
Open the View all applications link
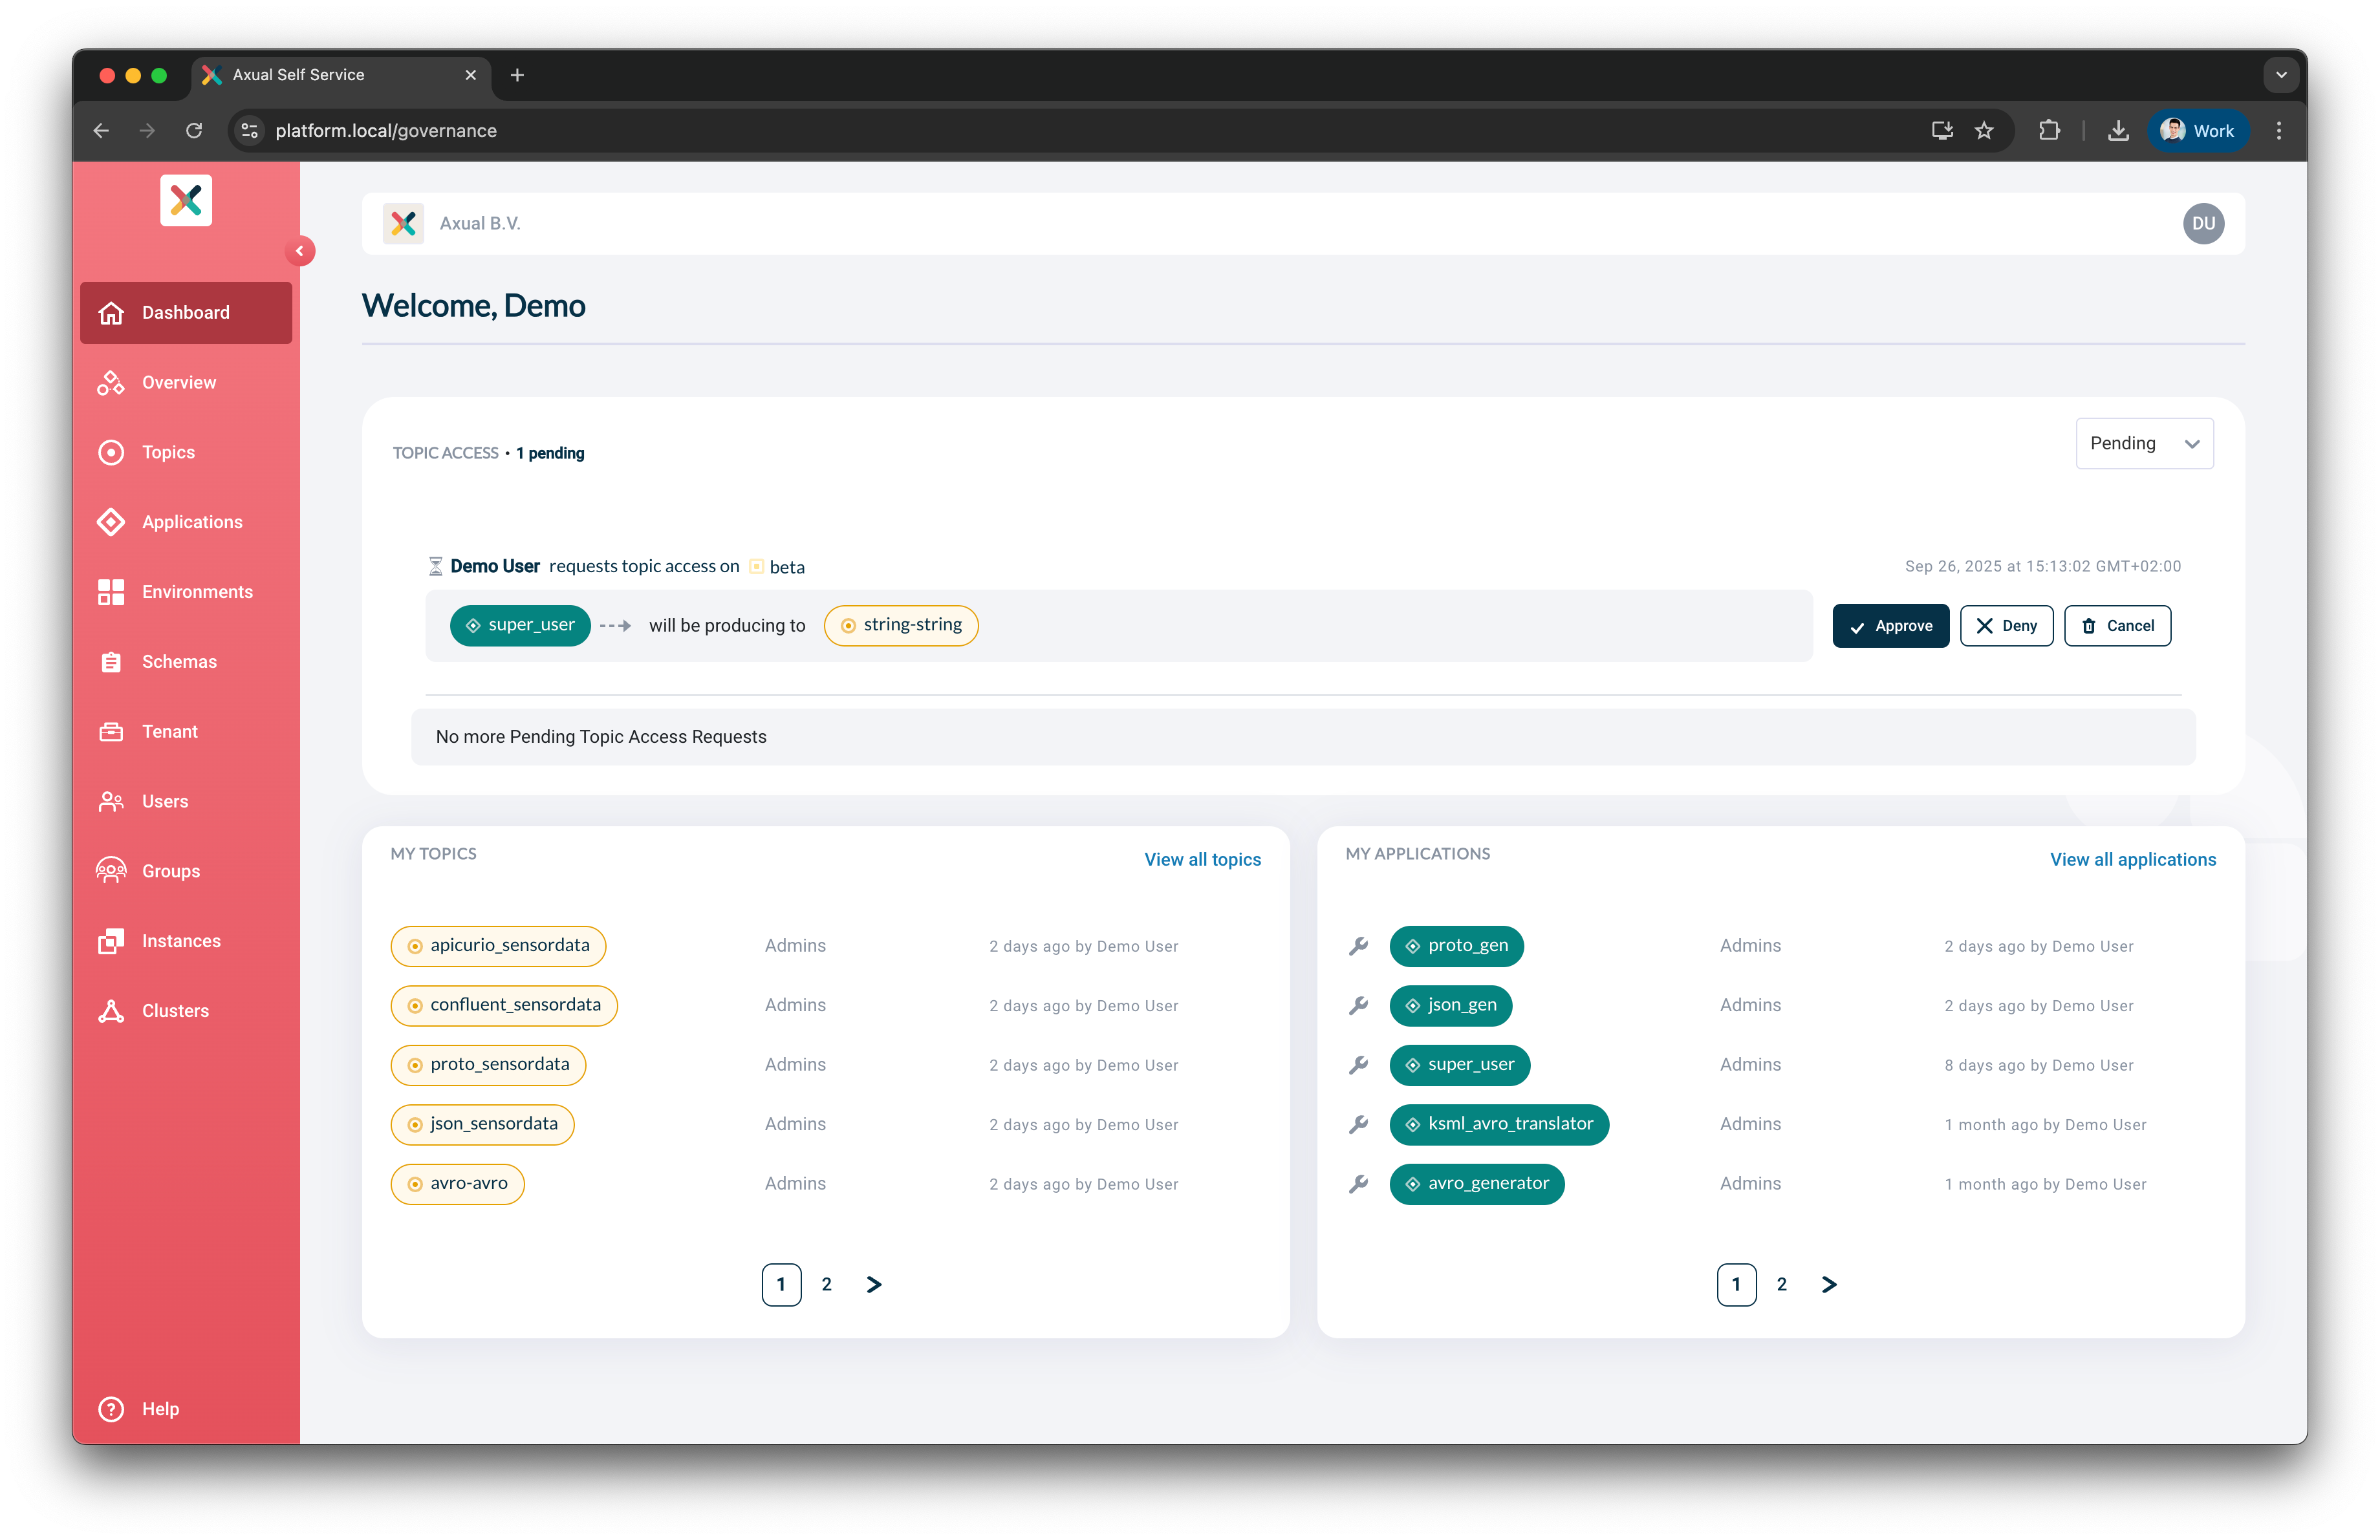(x=2132, y=859)
